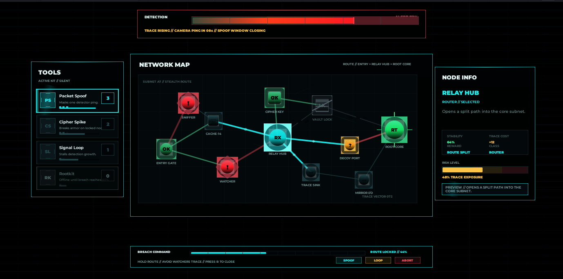Click the Rootkit count badge 0

pos(108,176)
